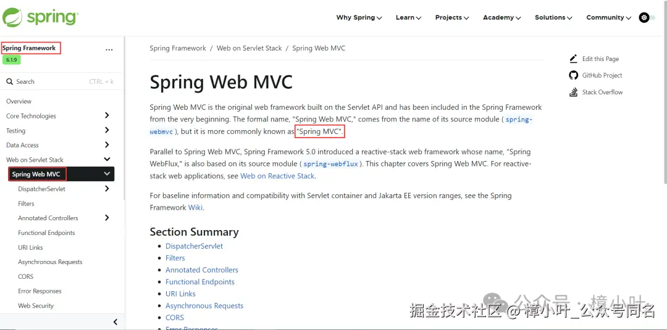Collapse the sidebar with left arrow
The height and width of the screenshot is (330, 667).
[115, 322]
